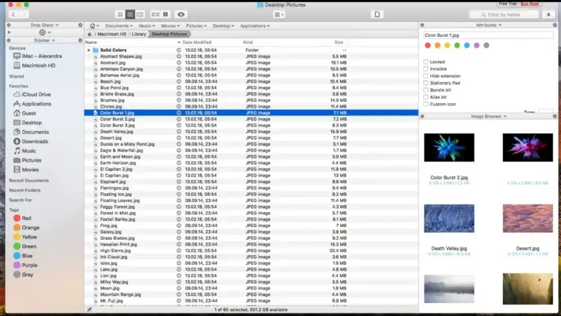This screenshot has width=561, height=316.
Task: Select the Death Valley.jpg thumbnail
Action: point(449,219)
